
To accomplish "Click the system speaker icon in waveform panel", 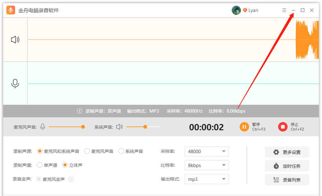I will 15,40.
